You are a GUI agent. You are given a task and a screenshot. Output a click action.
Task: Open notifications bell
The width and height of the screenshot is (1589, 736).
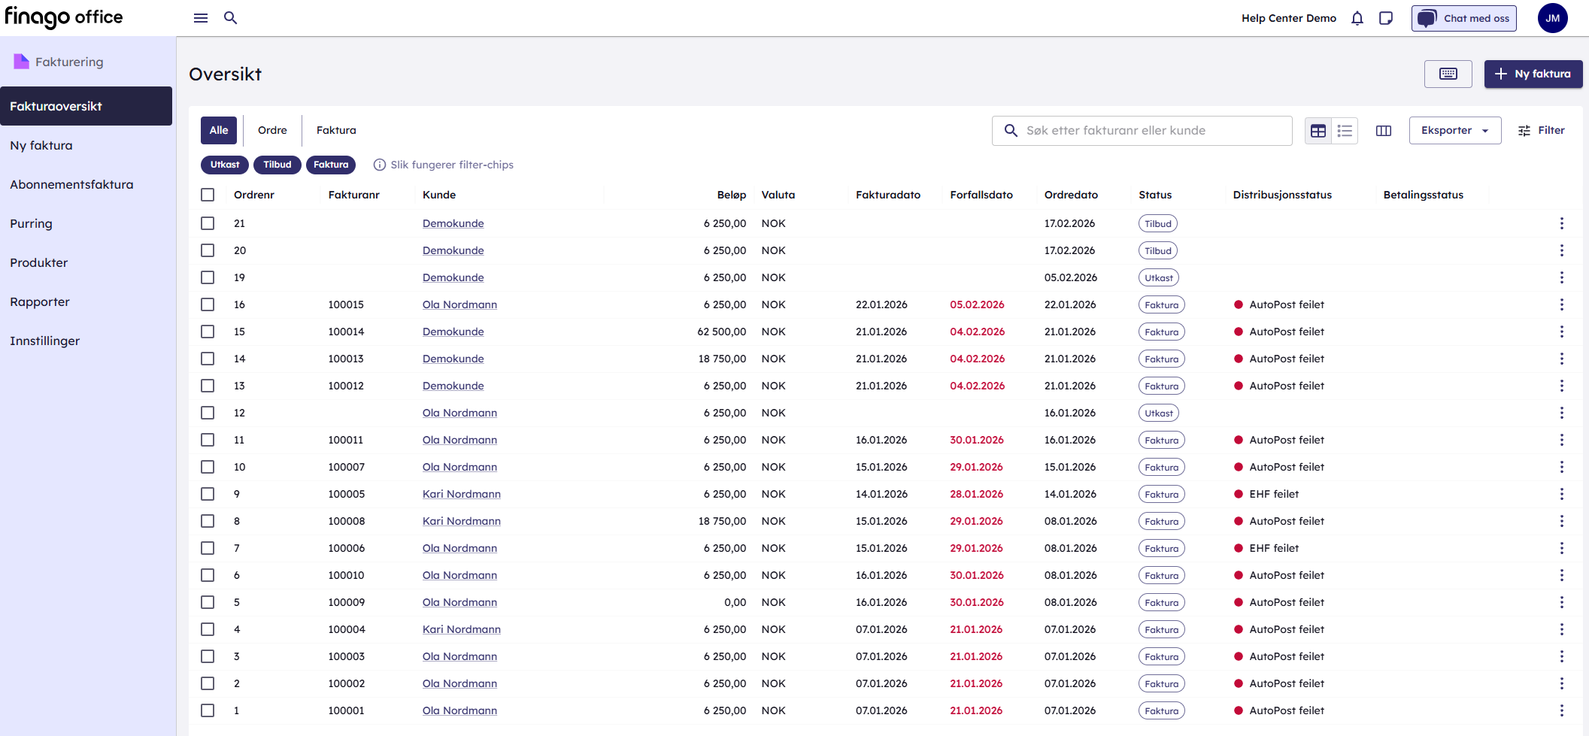1357,18
